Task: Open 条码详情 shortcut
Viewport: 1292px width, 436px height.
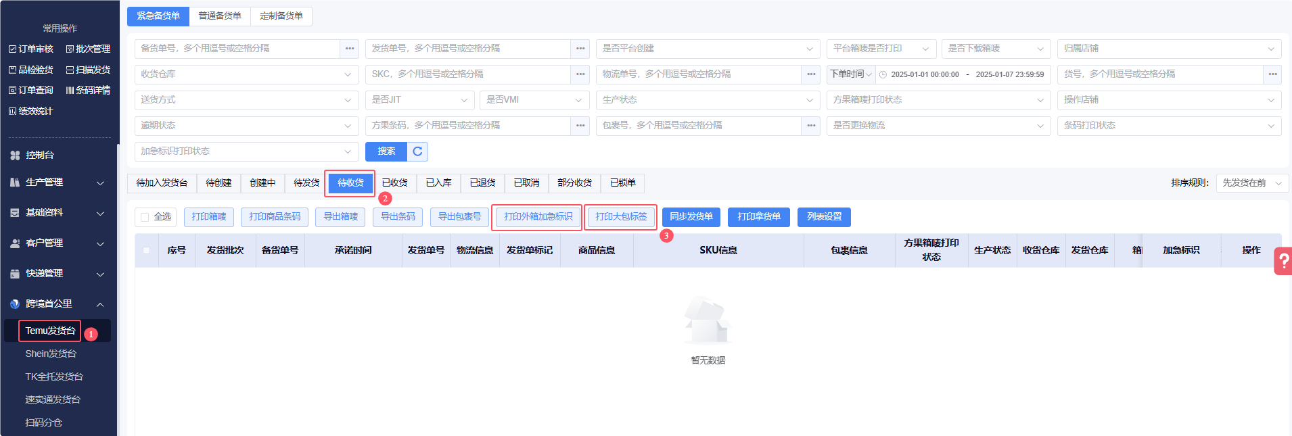Action: (x=88, y=90)
